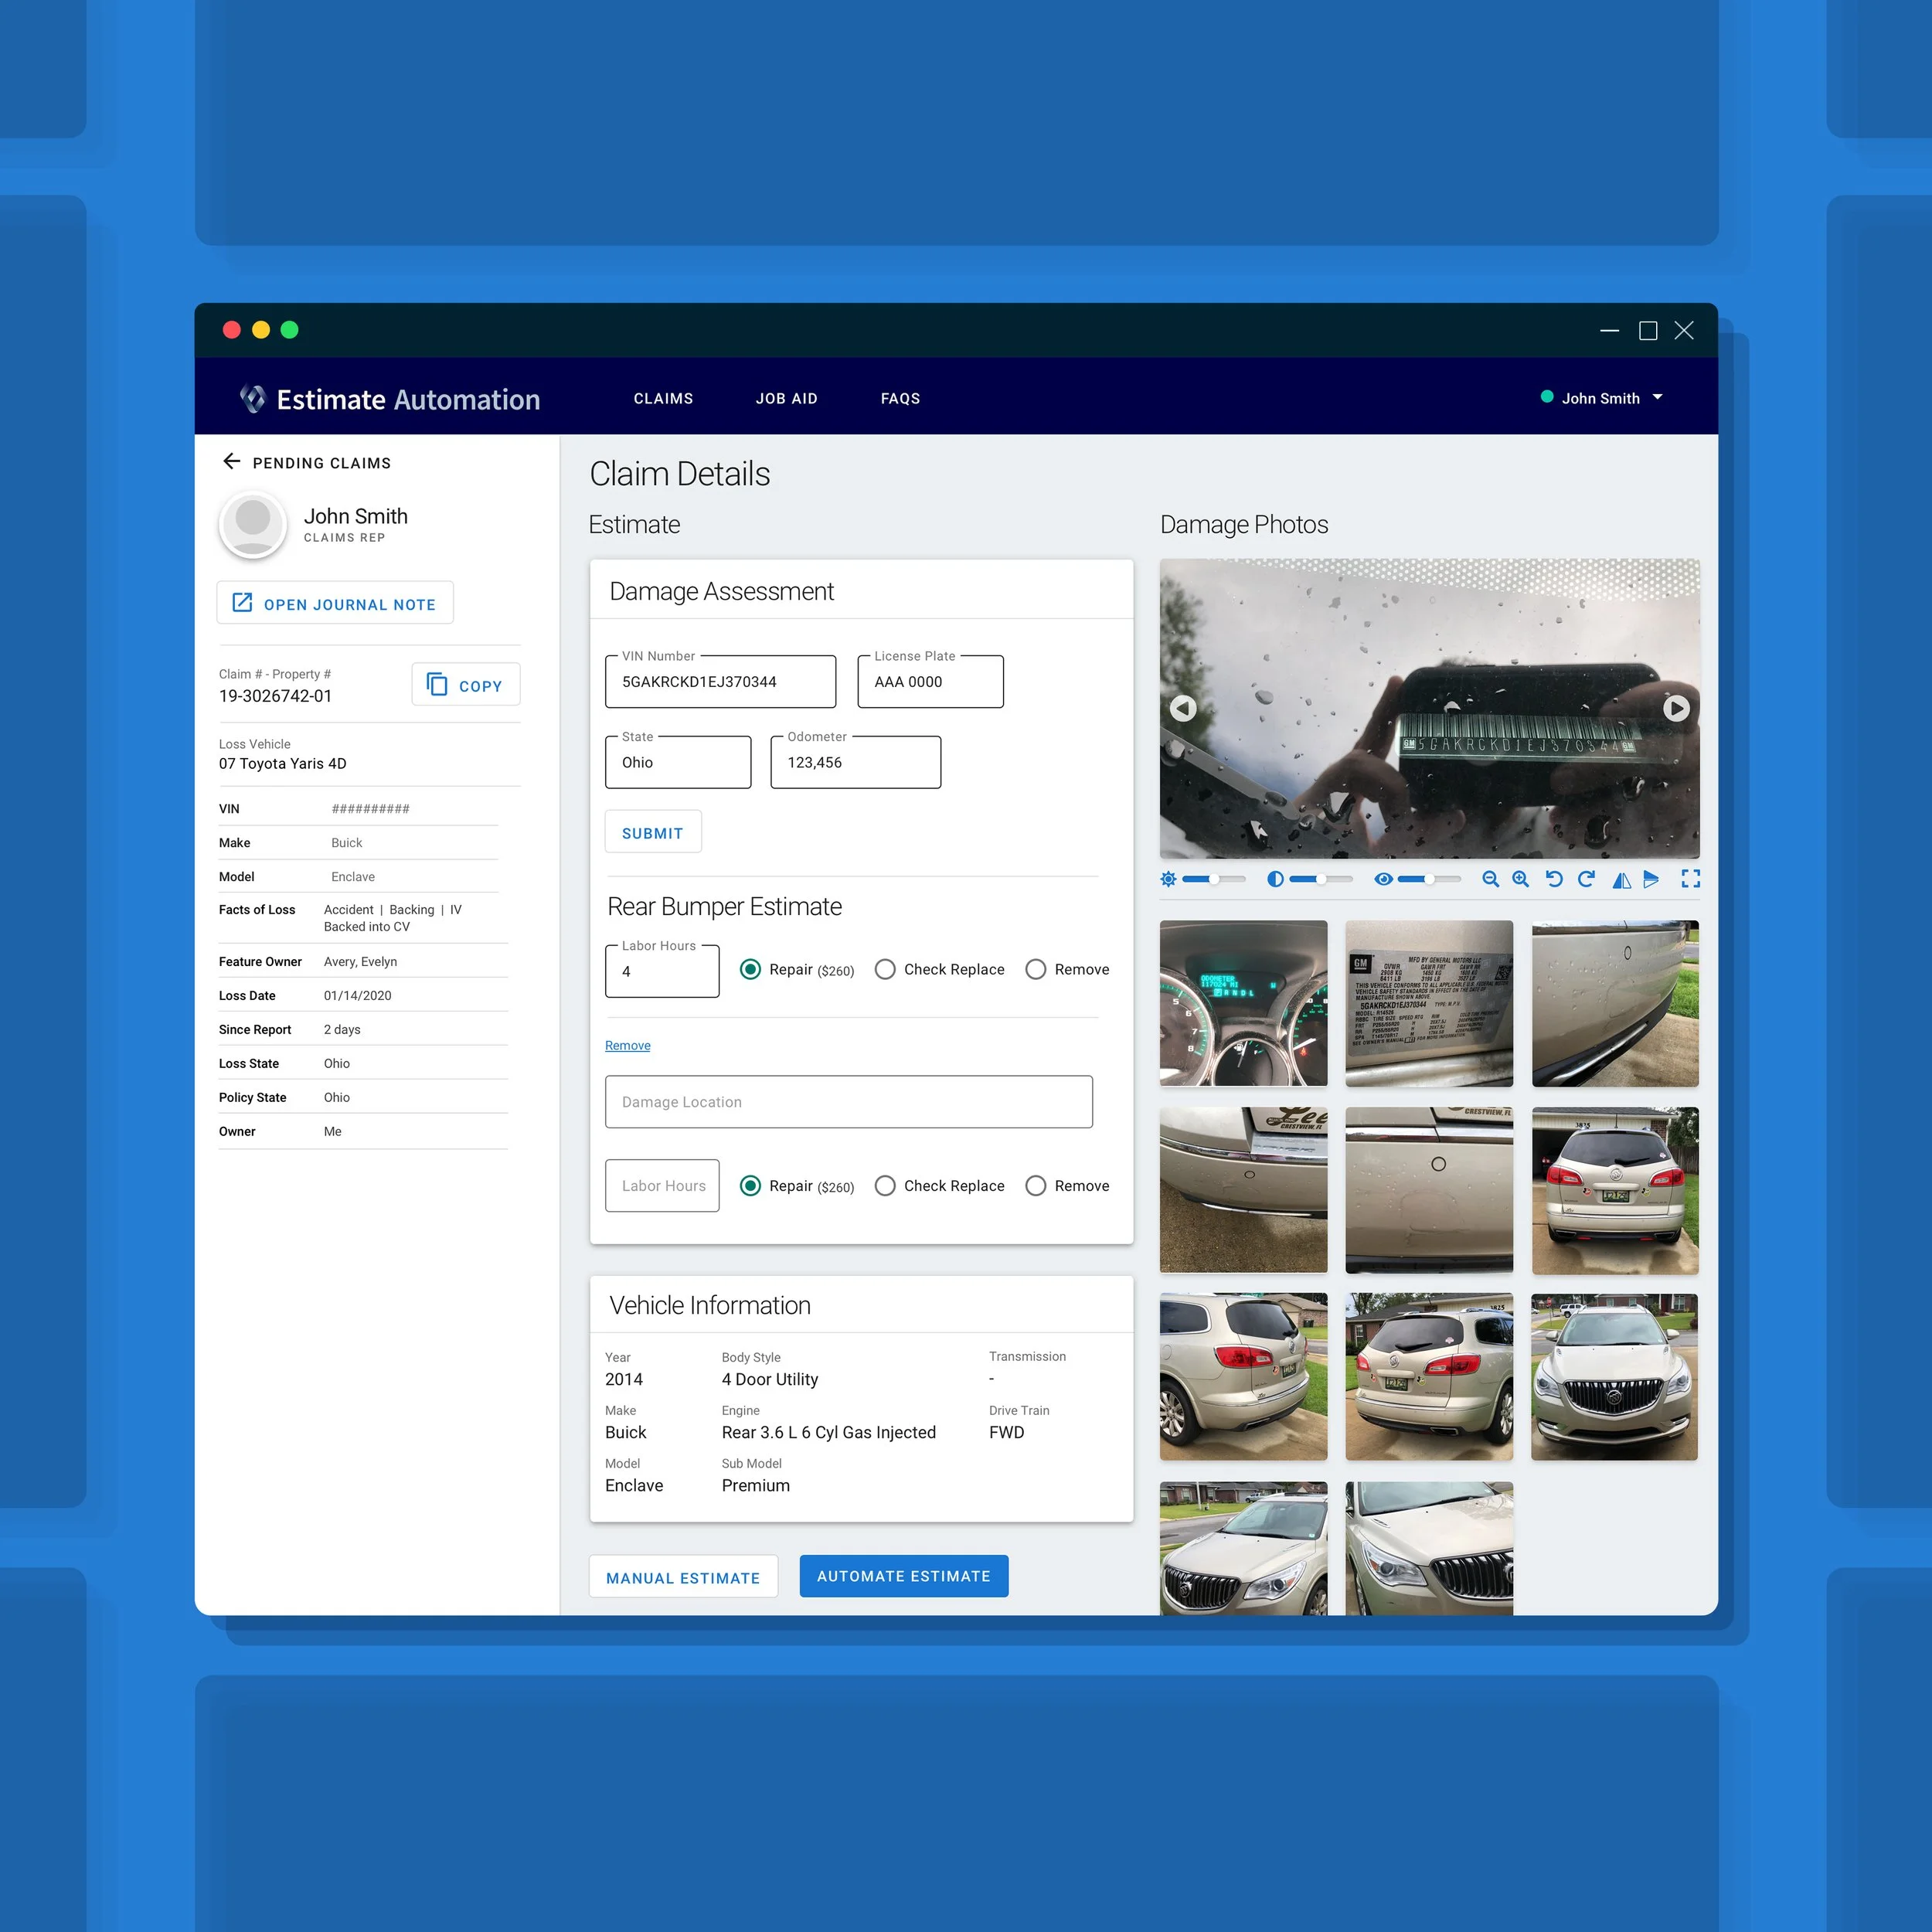1932x1932 pixels.
Task: Rotate photo clockwise
Action: pos(1586,879)
